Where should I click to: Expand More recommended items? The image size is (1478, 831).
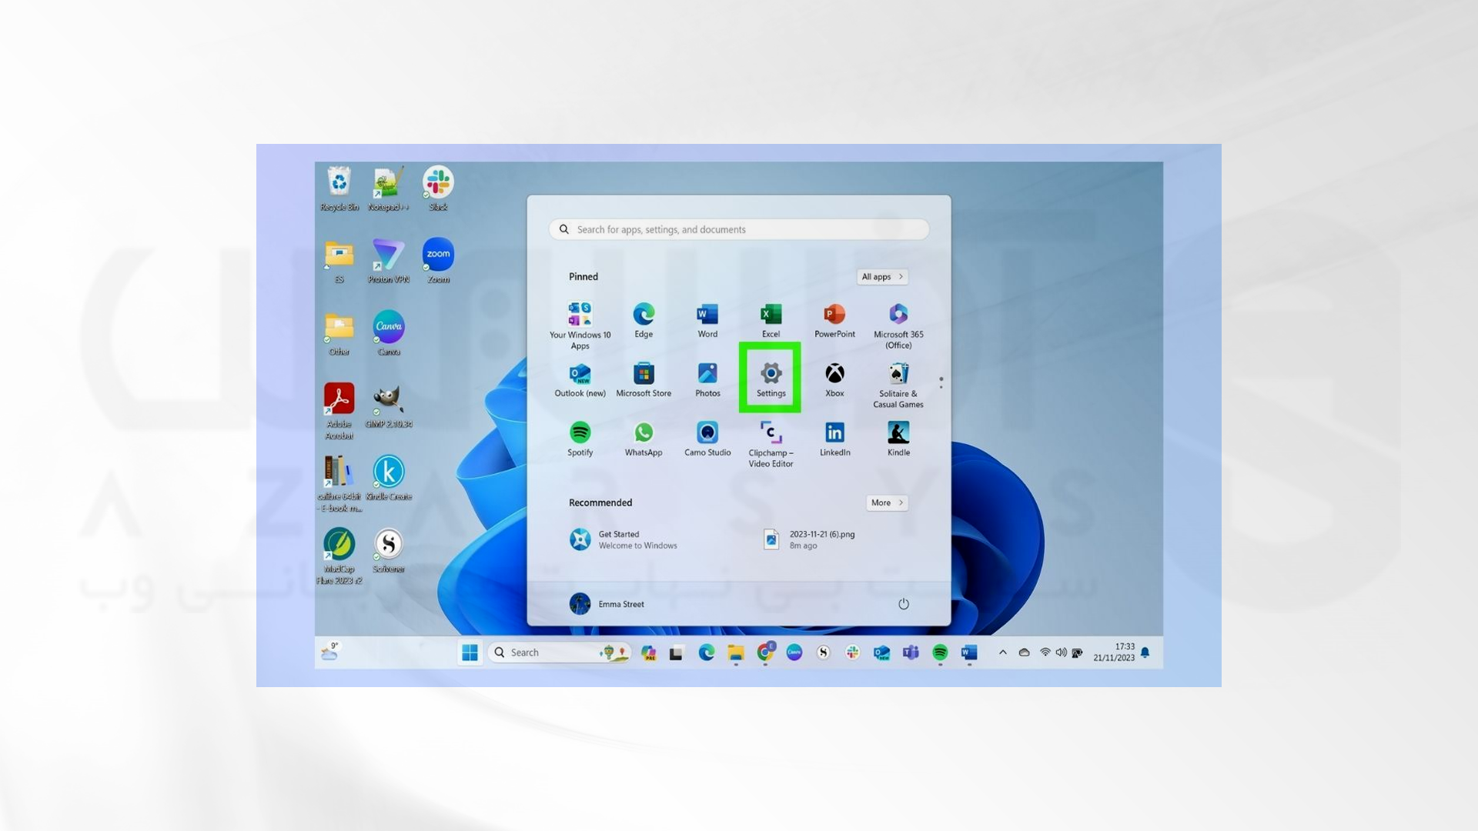(887, 503)
